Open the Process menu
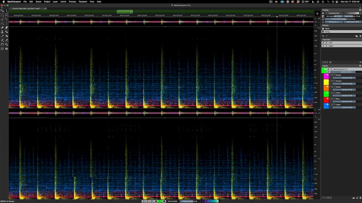The width and height of the screenshot is (362, 203). (72, 2)
